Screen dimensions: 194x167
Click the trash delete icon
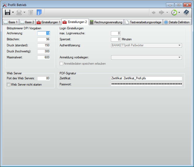[x=31, y=12]
